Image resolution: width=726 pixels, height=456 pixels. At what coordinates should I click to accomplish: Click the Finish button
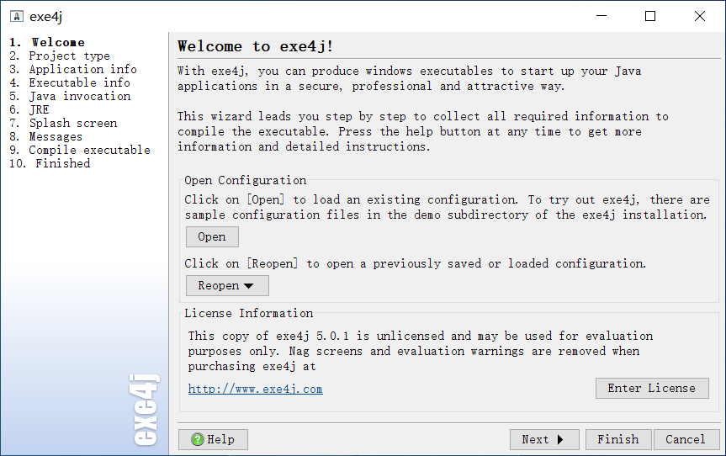[x=618, y=439]
